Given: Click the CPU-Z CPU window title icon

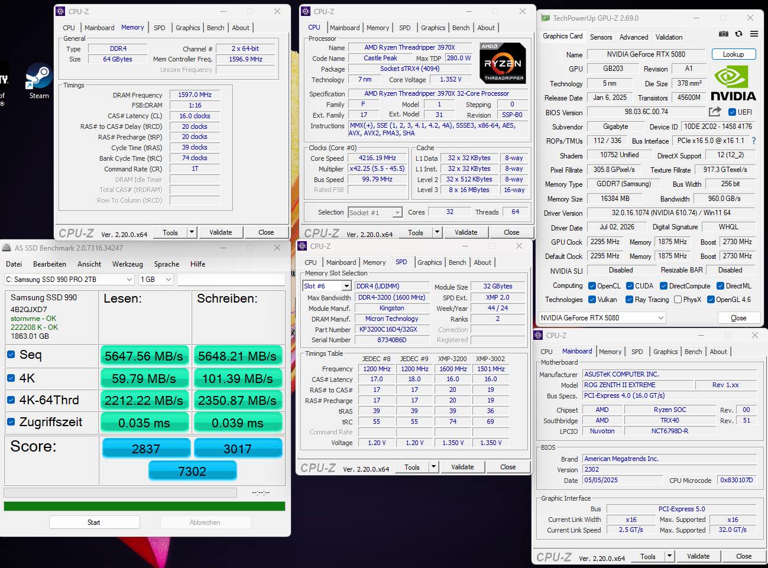Looking at the screenshot, I should (305, 11).
